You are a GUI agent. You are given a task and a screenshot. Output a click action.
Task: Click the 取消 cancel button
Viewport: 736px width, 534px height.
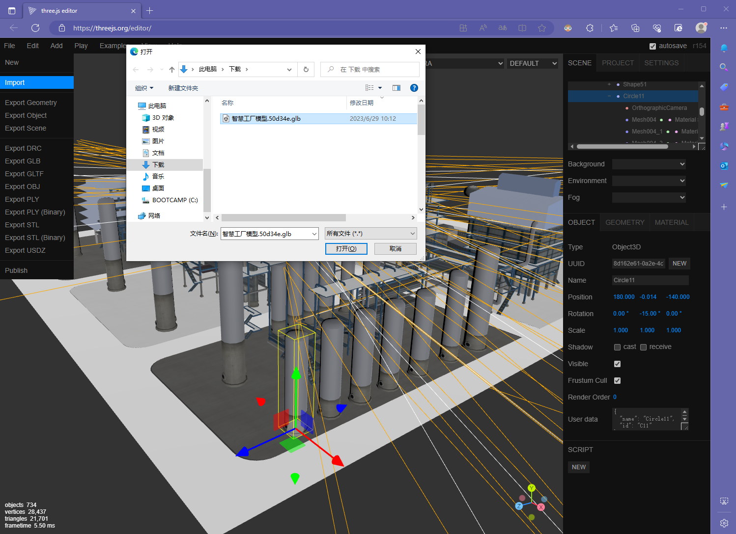(395, 249)
